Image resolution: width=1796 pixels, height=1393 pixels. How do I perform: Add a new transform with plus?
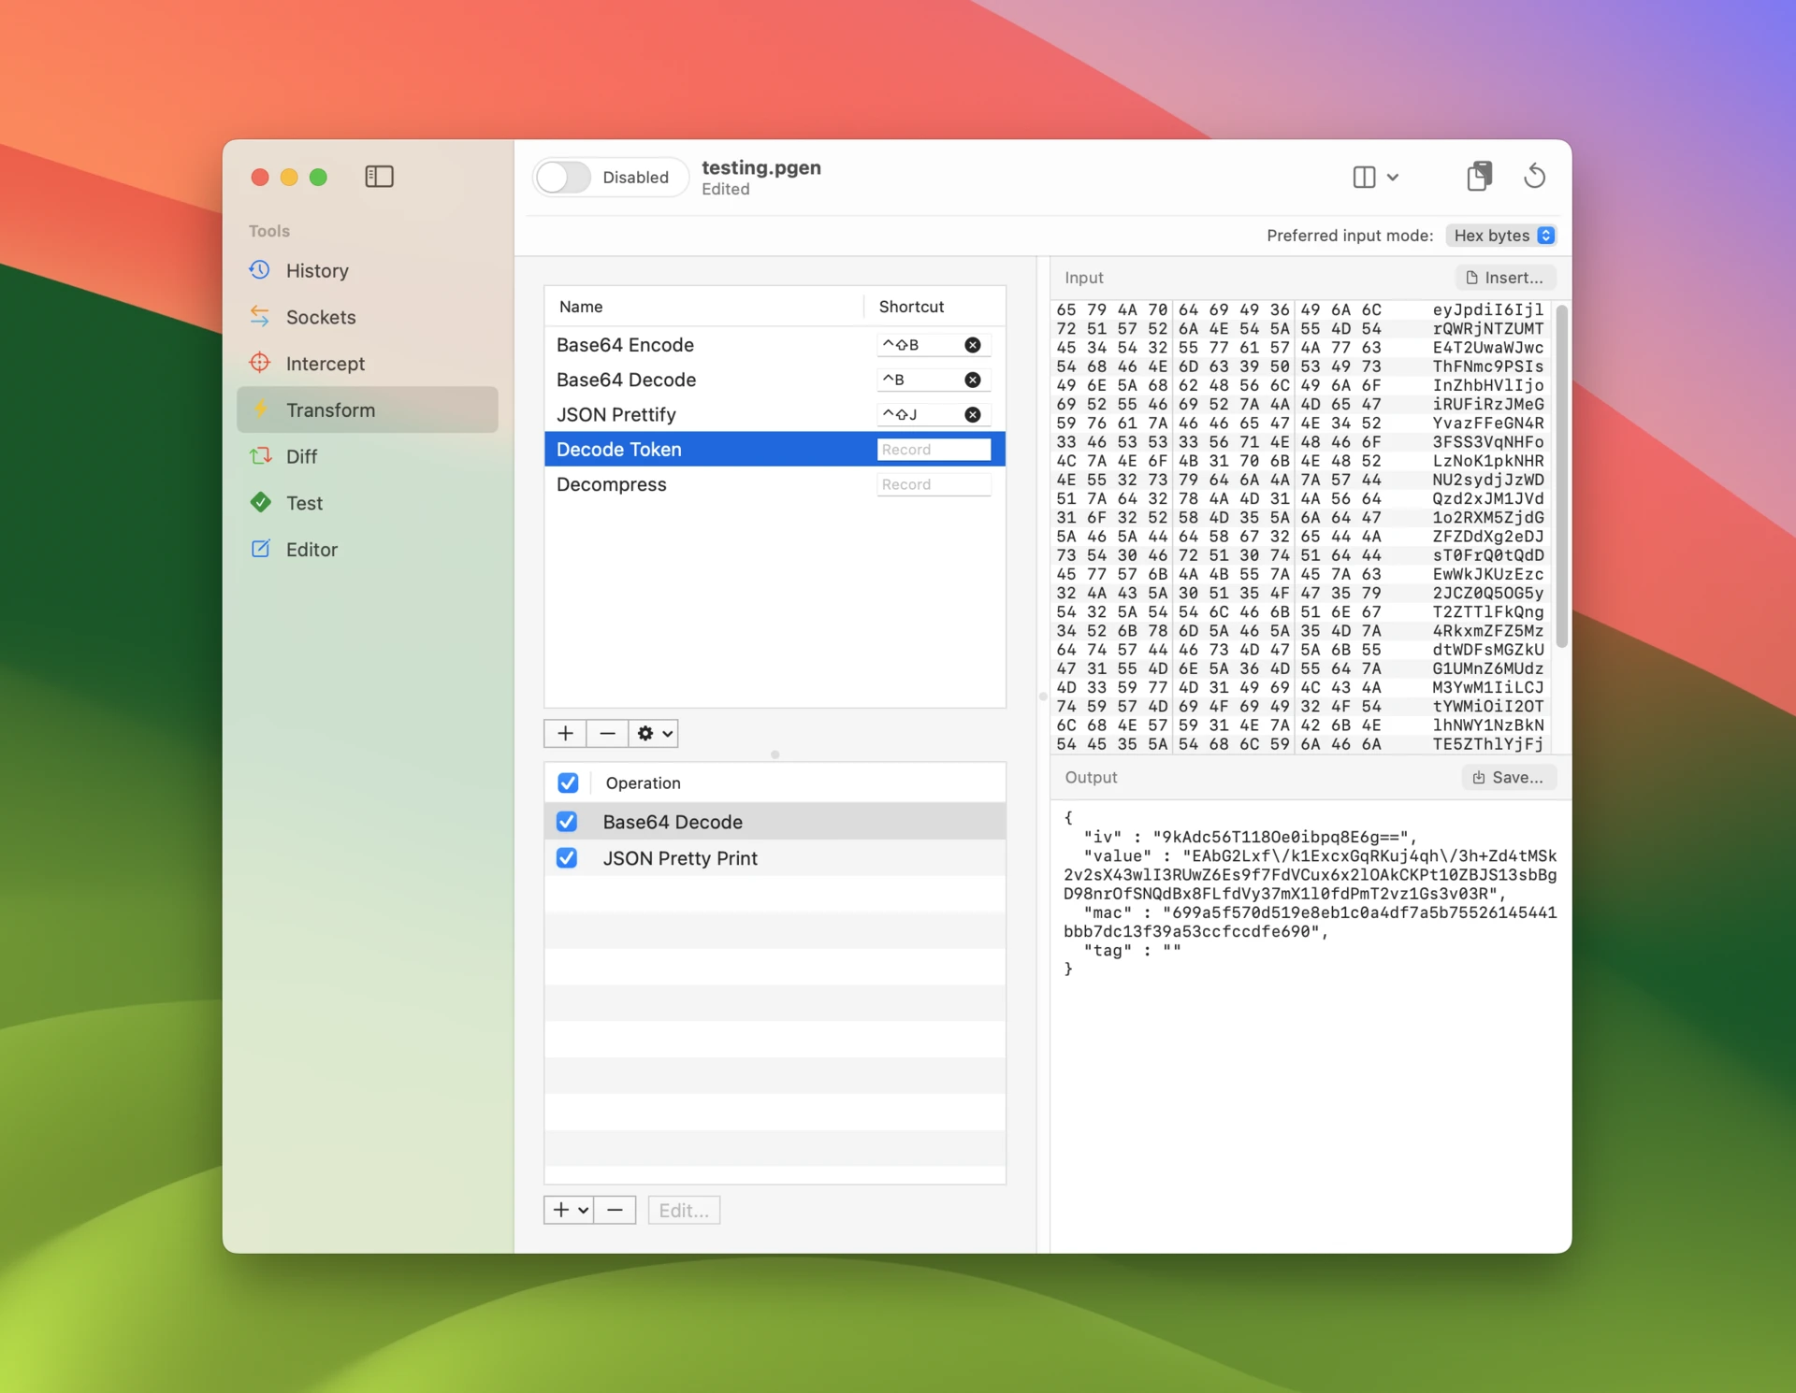[x=565, y=733]
